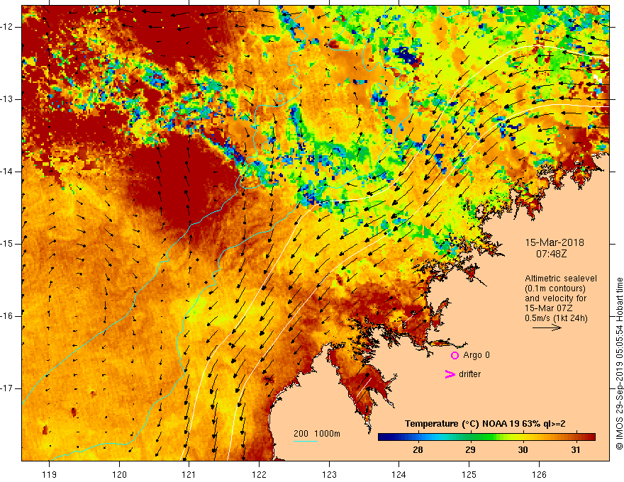Click the '07:48Z' time label
624x482 pixels.
(551, 253)
